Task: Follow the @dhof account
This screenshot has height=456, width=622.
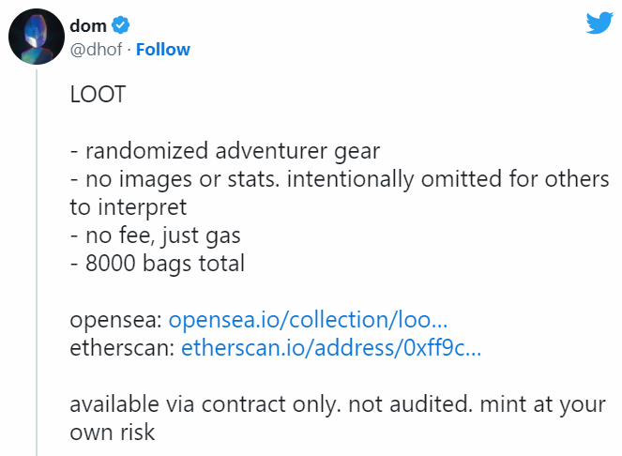Action: point(163,50)
